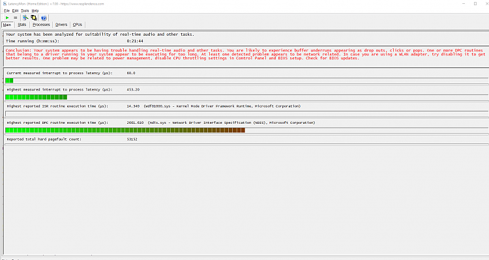Maximize the LatencyMon window
Screen dimensions: 489x260
pos(475,4)
